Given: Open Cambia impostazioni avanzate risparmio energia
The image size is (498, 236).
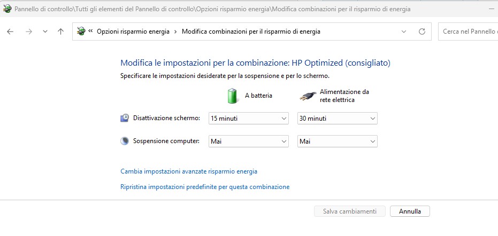Looking at the screenshot, I should (189, 171).
